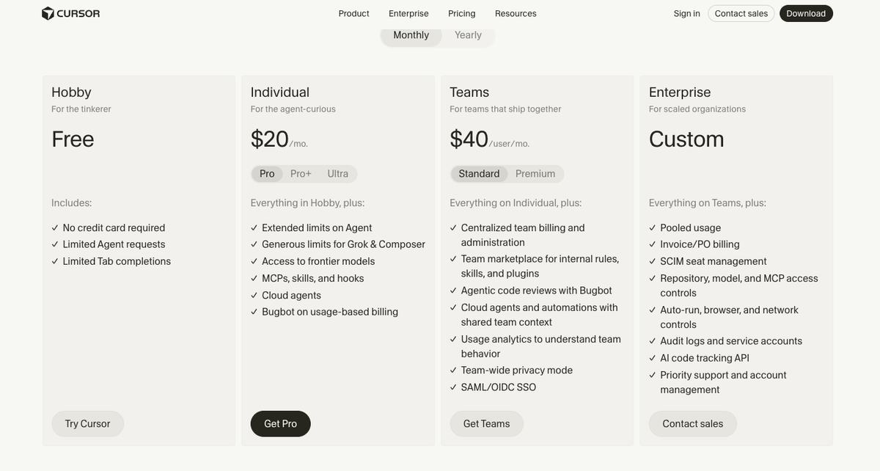Screen dimensions: 880x471
Task: Click the Get Teams button
Action: (486, 424)
